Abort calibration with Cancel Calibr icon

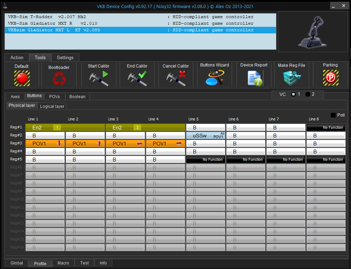pyautogui.click(x=176, y=78)
